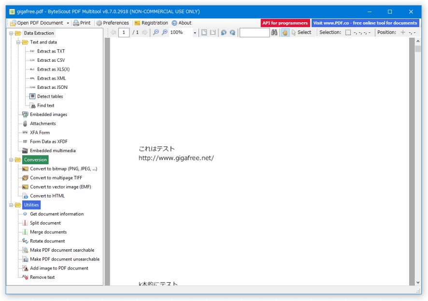Open XFA Form extraction
The image size is (428, 301).
point(40,133)
